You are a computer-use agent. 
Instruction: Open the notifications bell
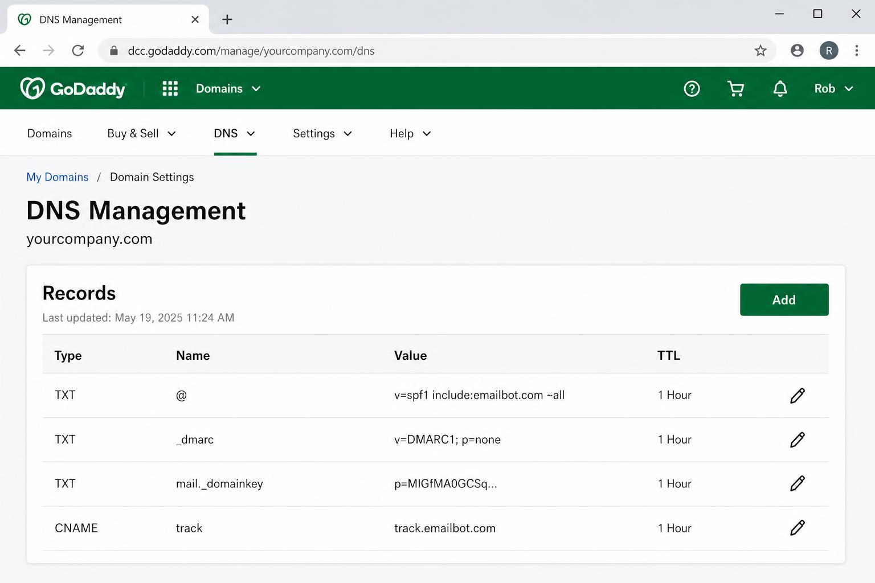coord(780,88)
